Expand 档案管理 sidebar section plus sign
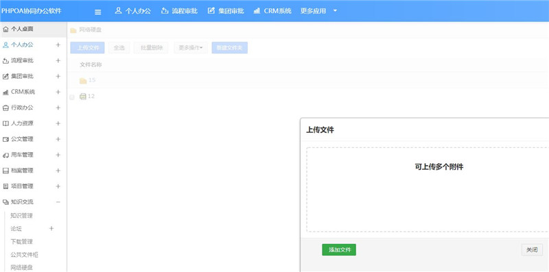549x272 pixels. [58, 171]
